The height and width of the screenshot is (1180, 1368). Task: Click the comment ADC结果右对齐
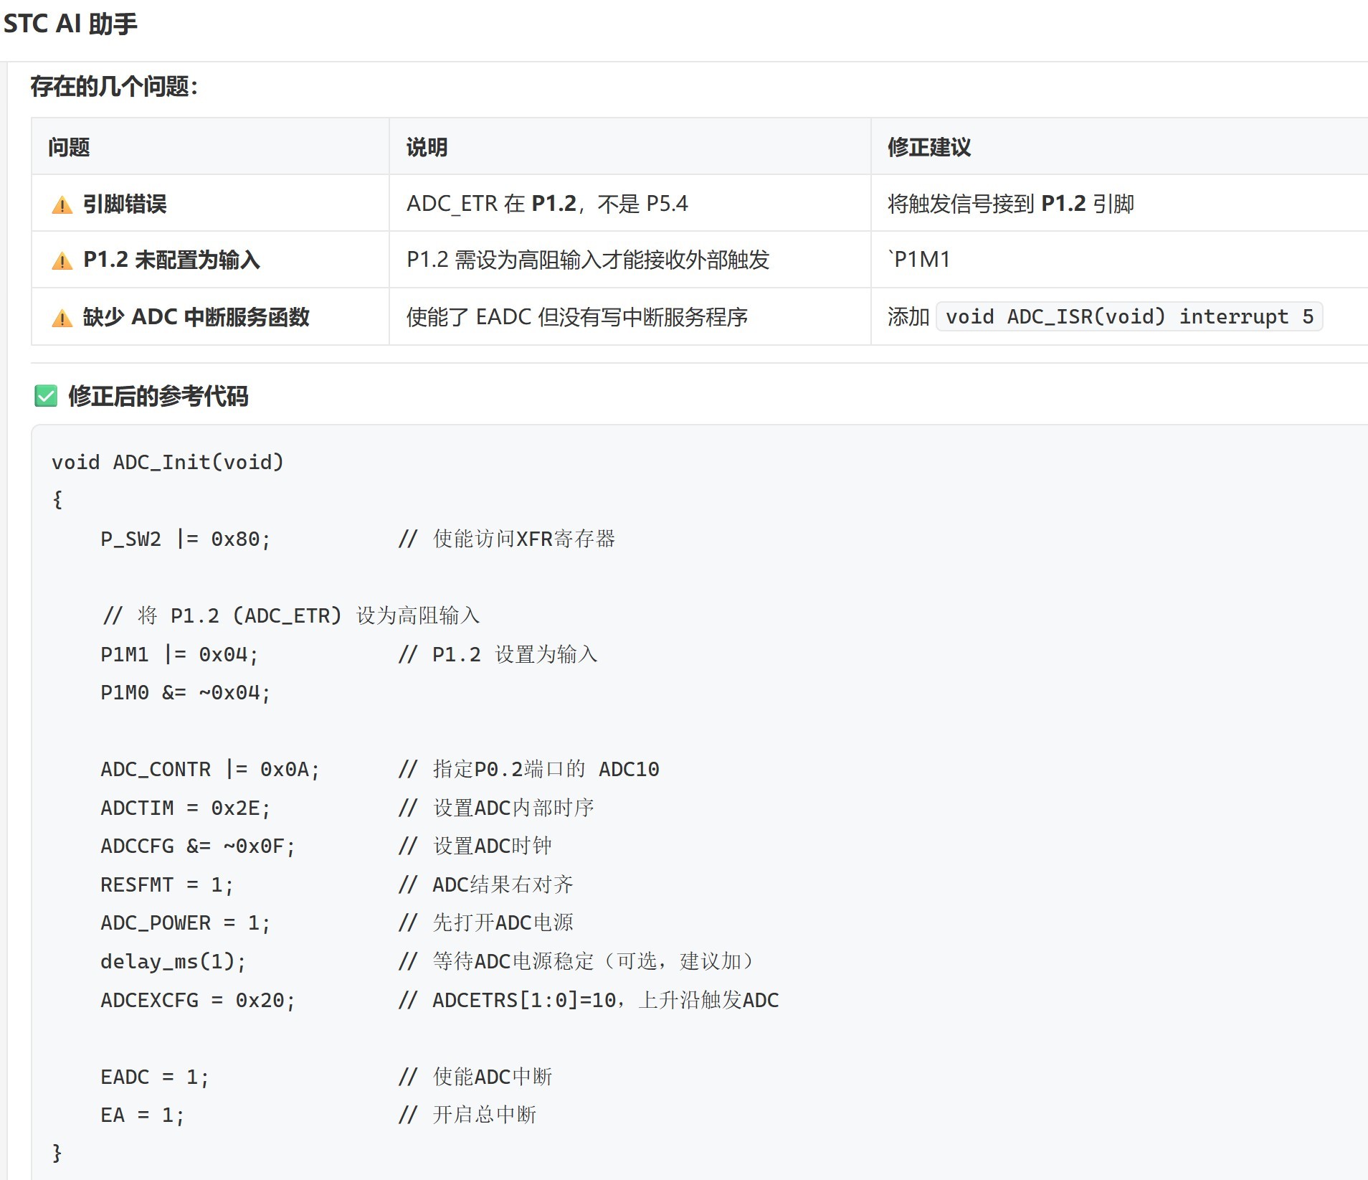[486, 884]
